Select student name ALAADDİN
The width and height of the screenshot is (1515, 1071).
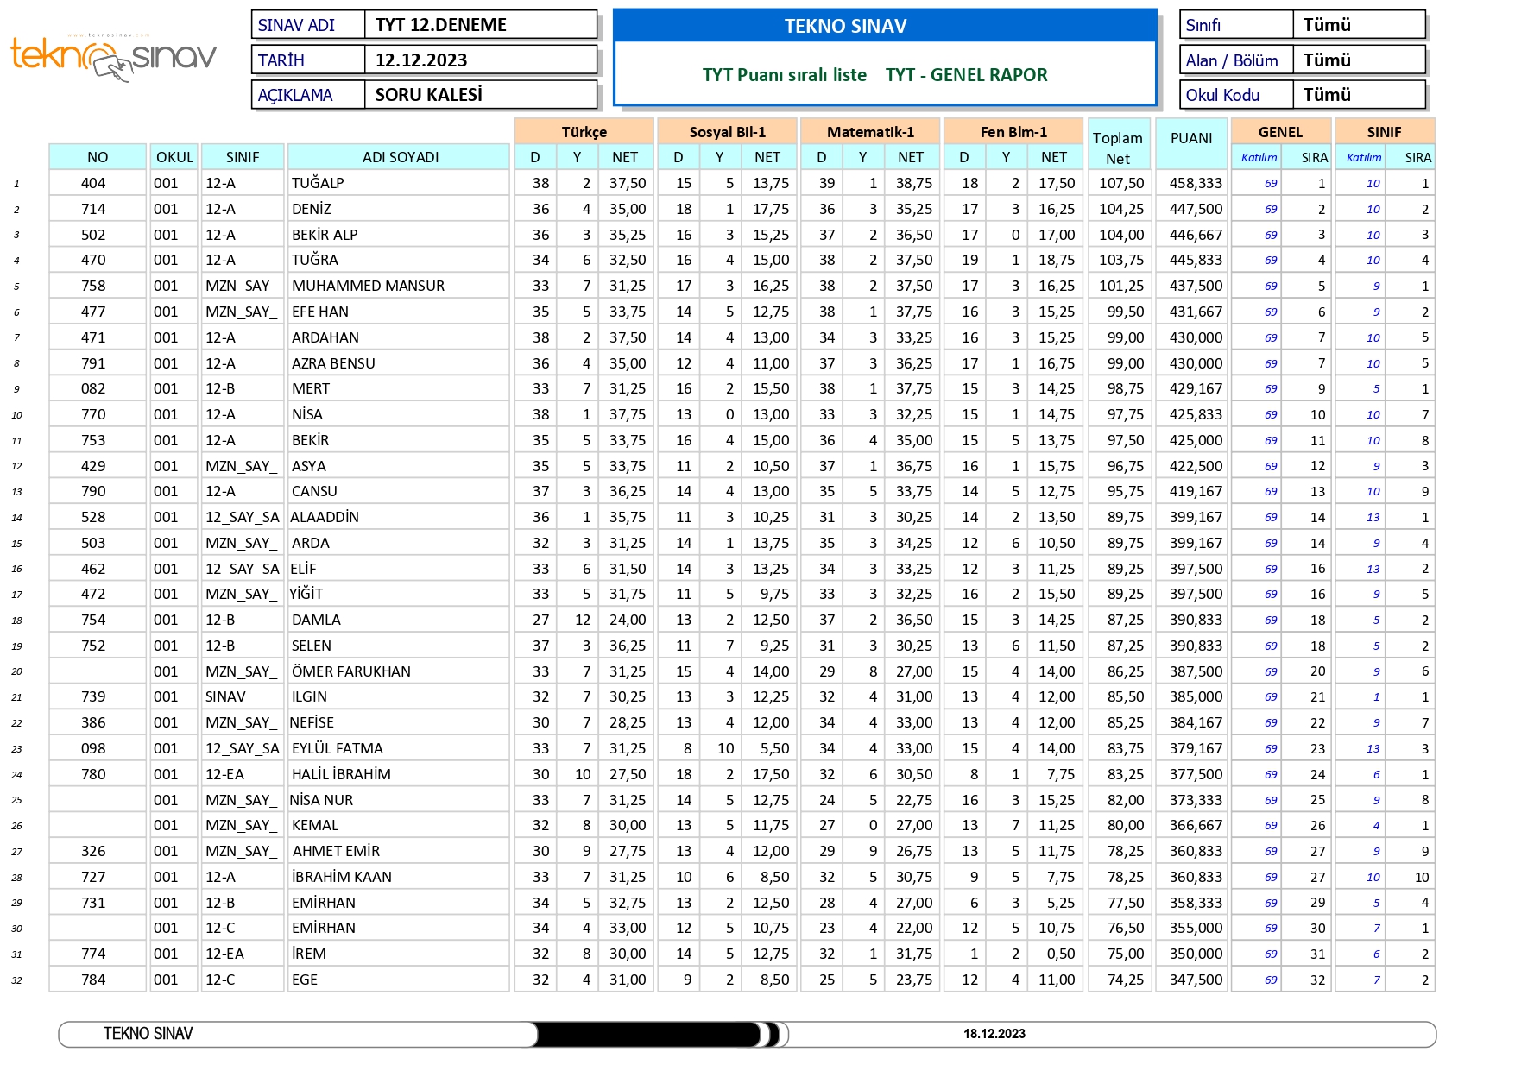click(325, 517)
